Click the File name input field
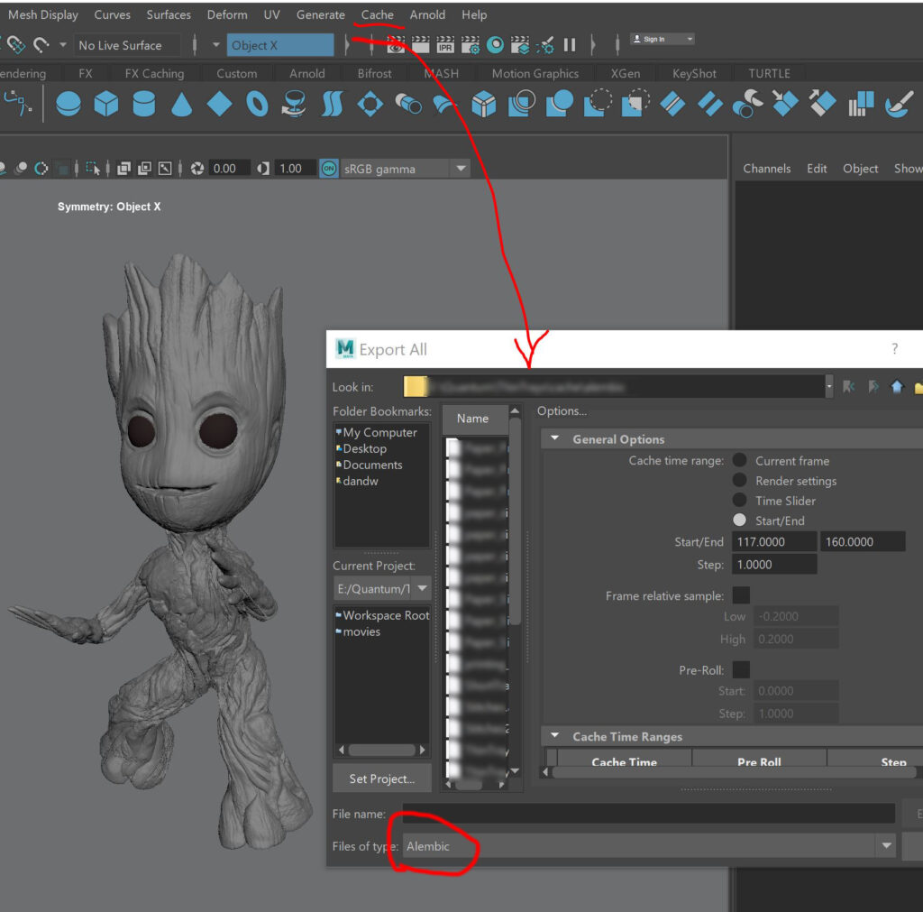The image size is (923, 912). pos(648,814)
